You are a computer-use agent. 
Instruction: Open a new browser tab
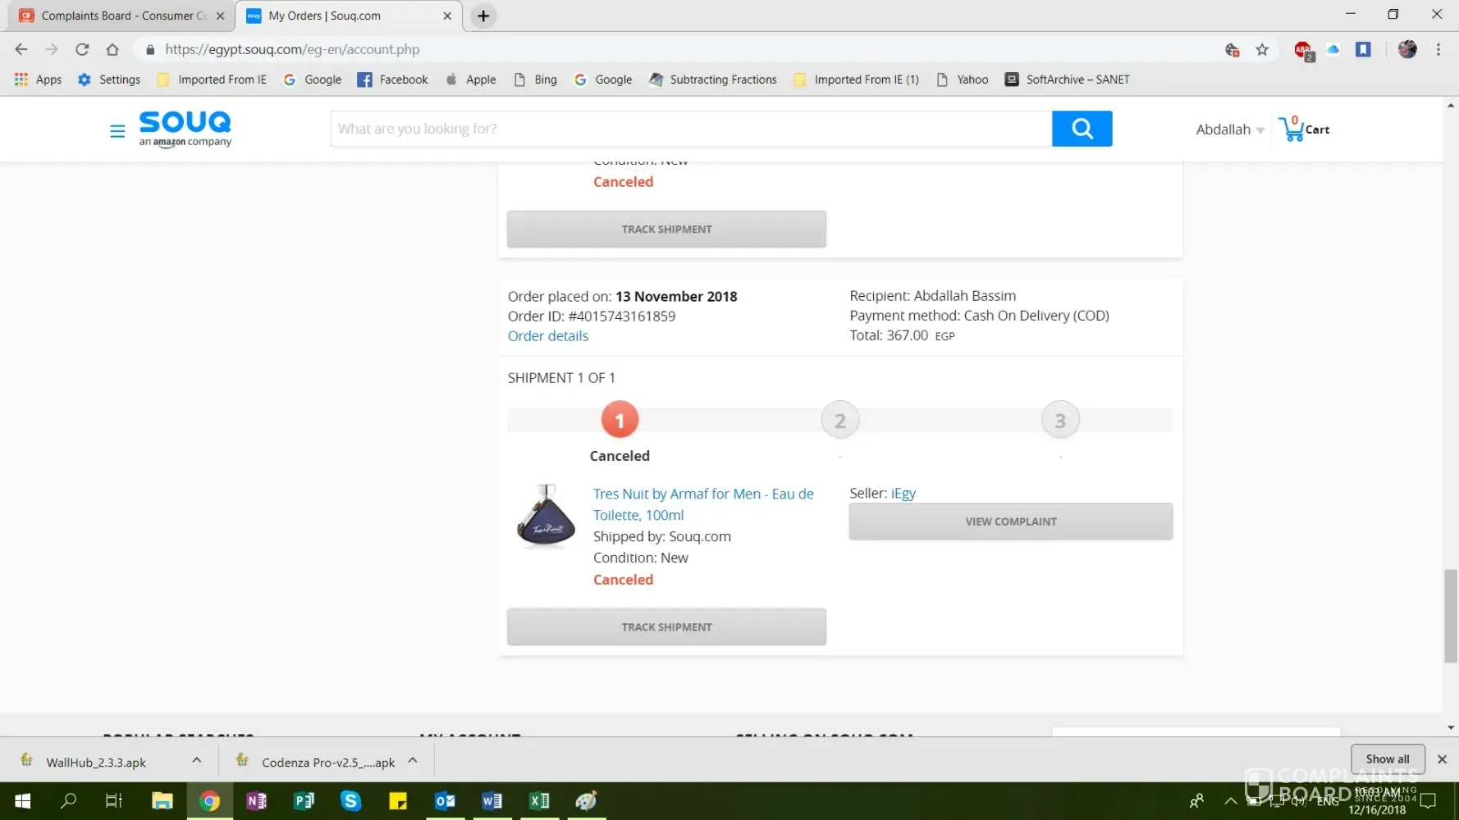point(483,16)
